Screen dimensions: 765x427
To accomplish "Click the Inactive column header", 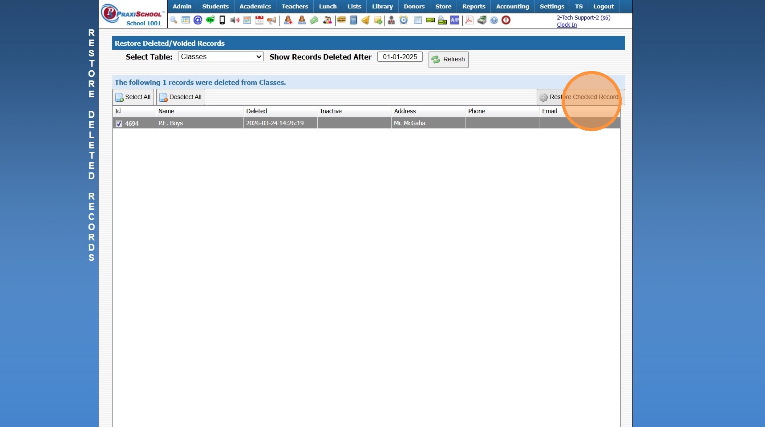I will pos(354,111).
